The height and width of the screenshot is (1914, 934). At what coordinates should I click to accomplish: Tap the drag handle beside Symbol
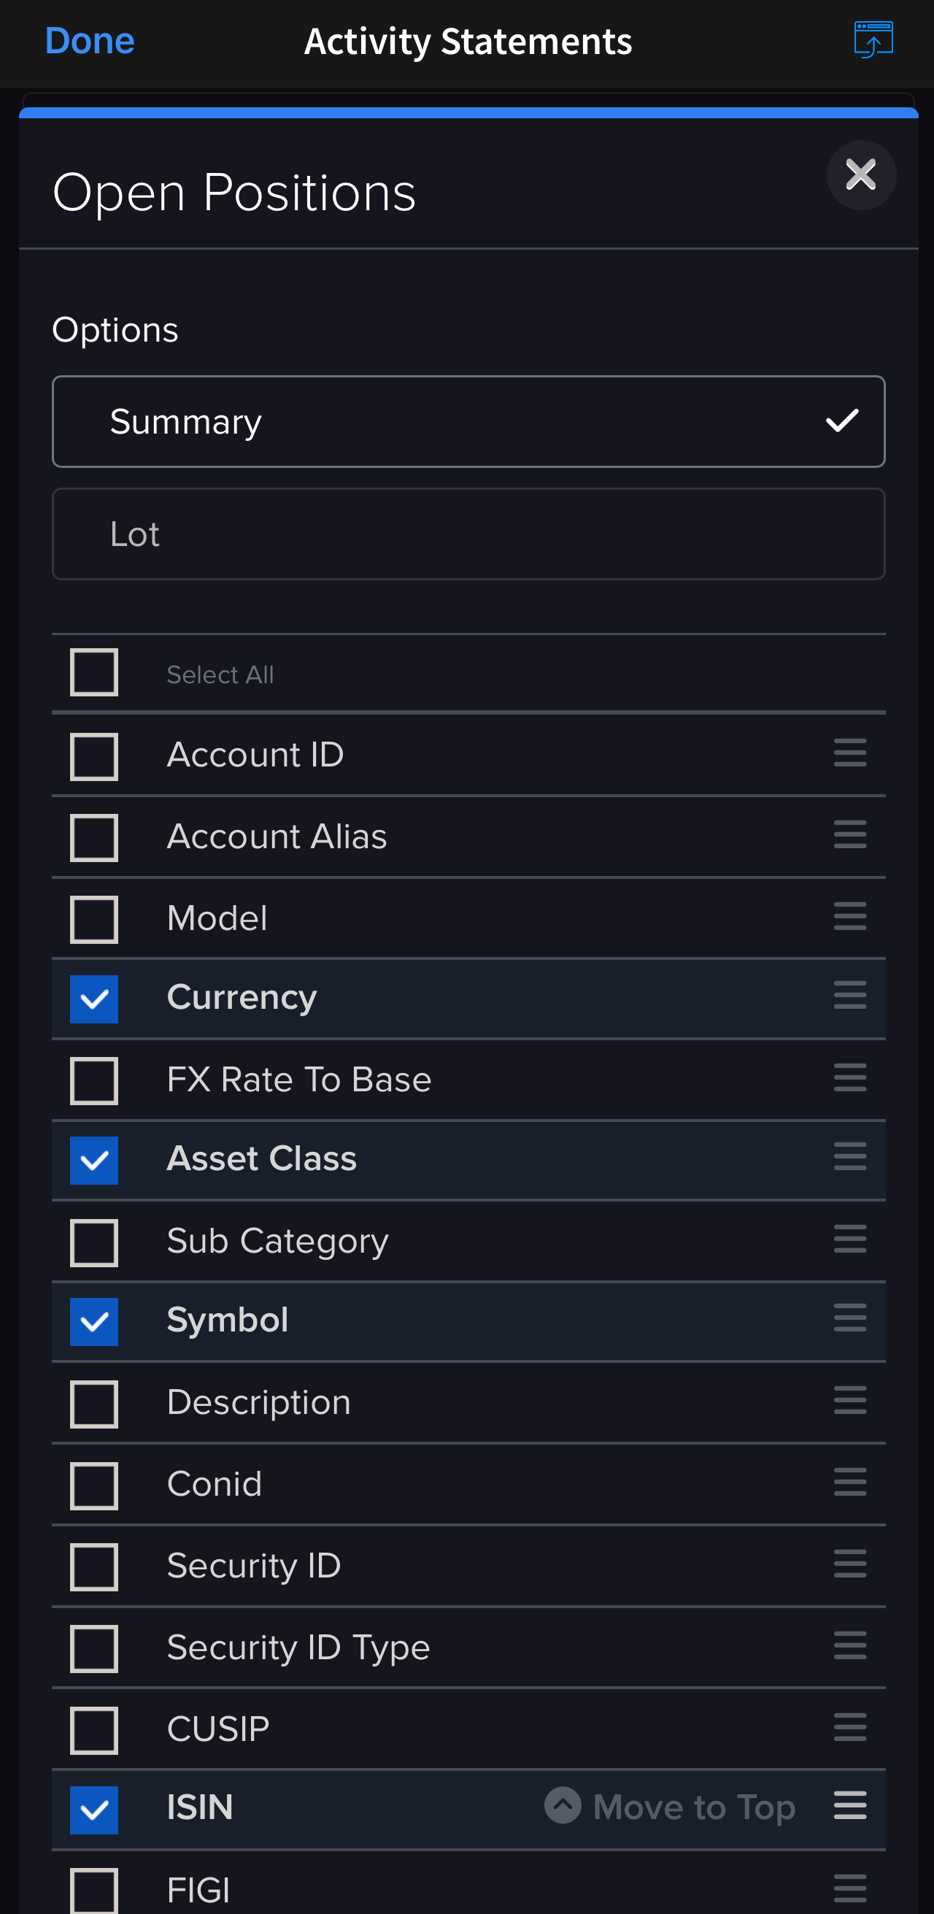(x=850, y=1318)
